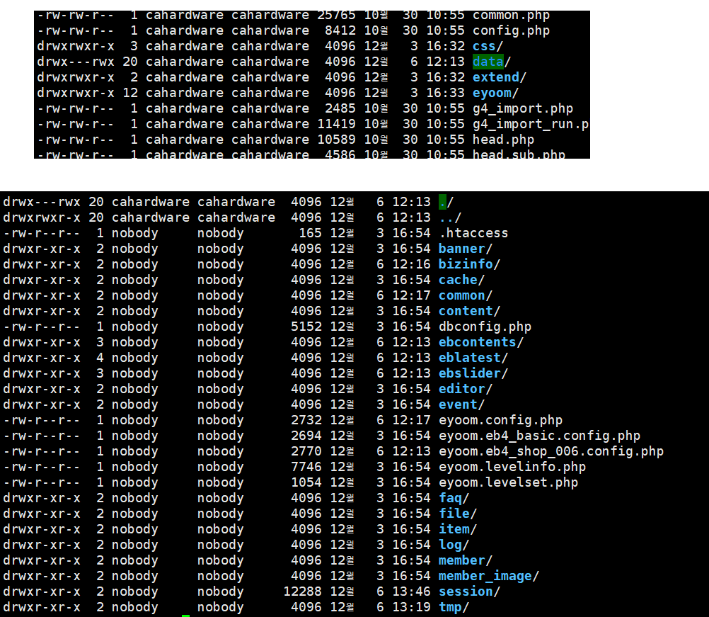
Task: Click the 13:19 timestamp of tmp
Action: tap(412, 608)
